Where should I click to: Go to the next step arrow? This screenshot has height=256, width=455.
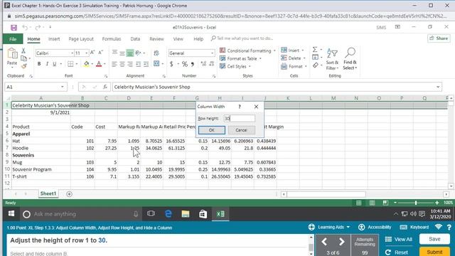coord(341,242)
